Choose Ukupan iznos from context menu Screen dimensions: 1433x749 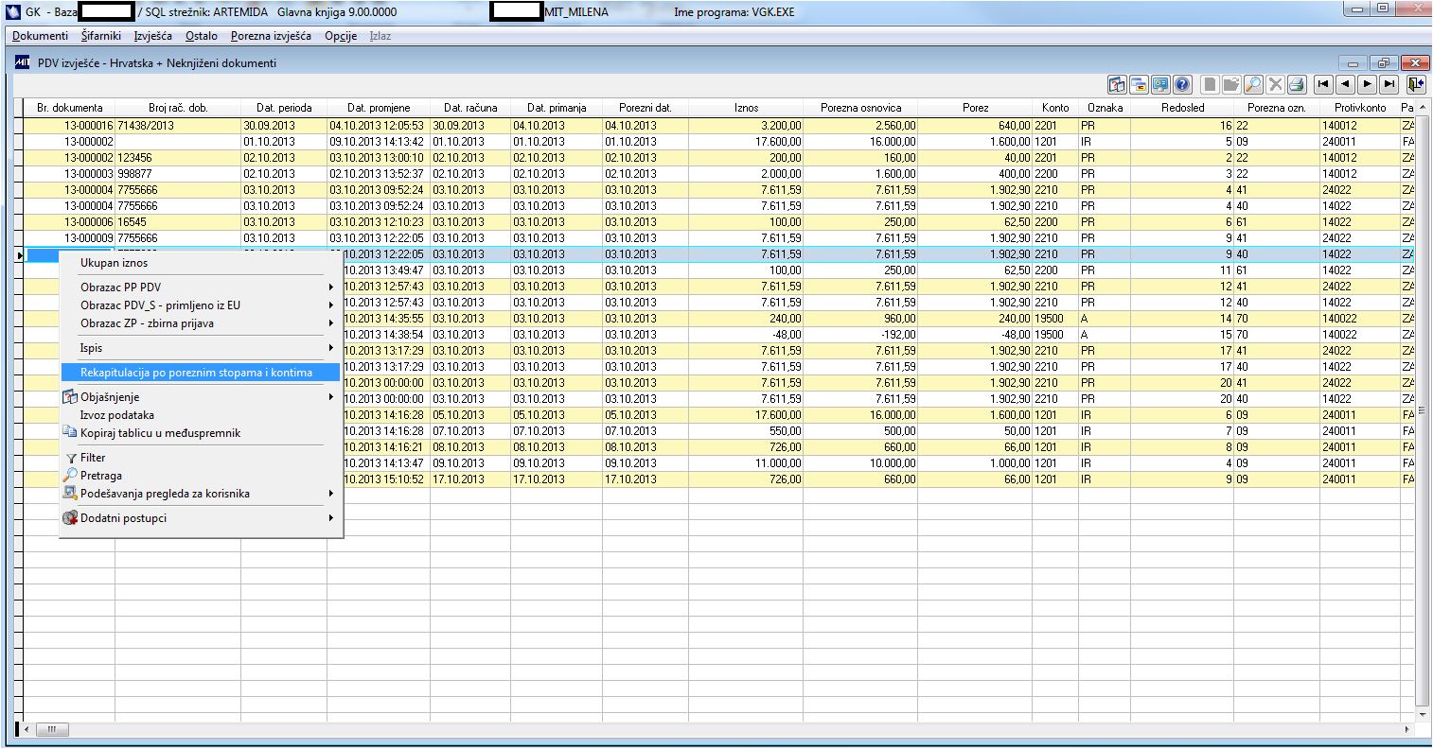point(201,263)
